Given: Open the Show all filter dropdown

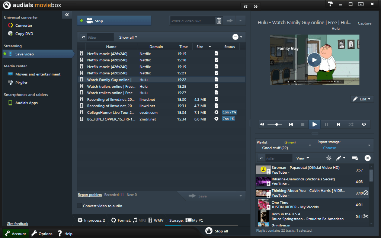Looking at the screenshot, I should (128, 37).
